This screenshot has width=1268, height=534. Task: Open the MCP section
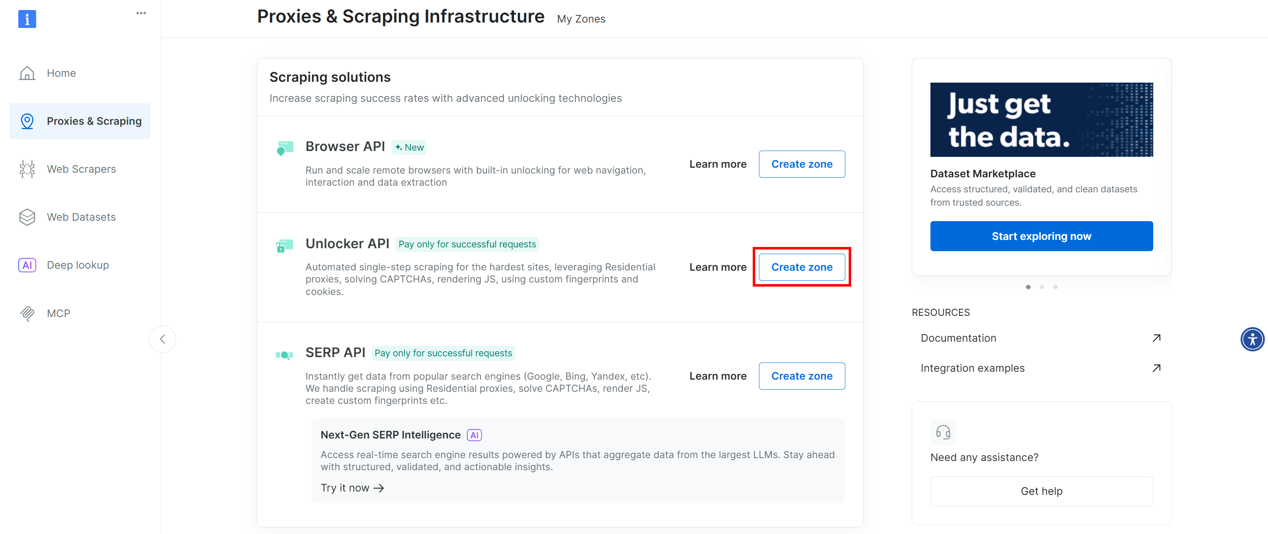coord(58,313)
